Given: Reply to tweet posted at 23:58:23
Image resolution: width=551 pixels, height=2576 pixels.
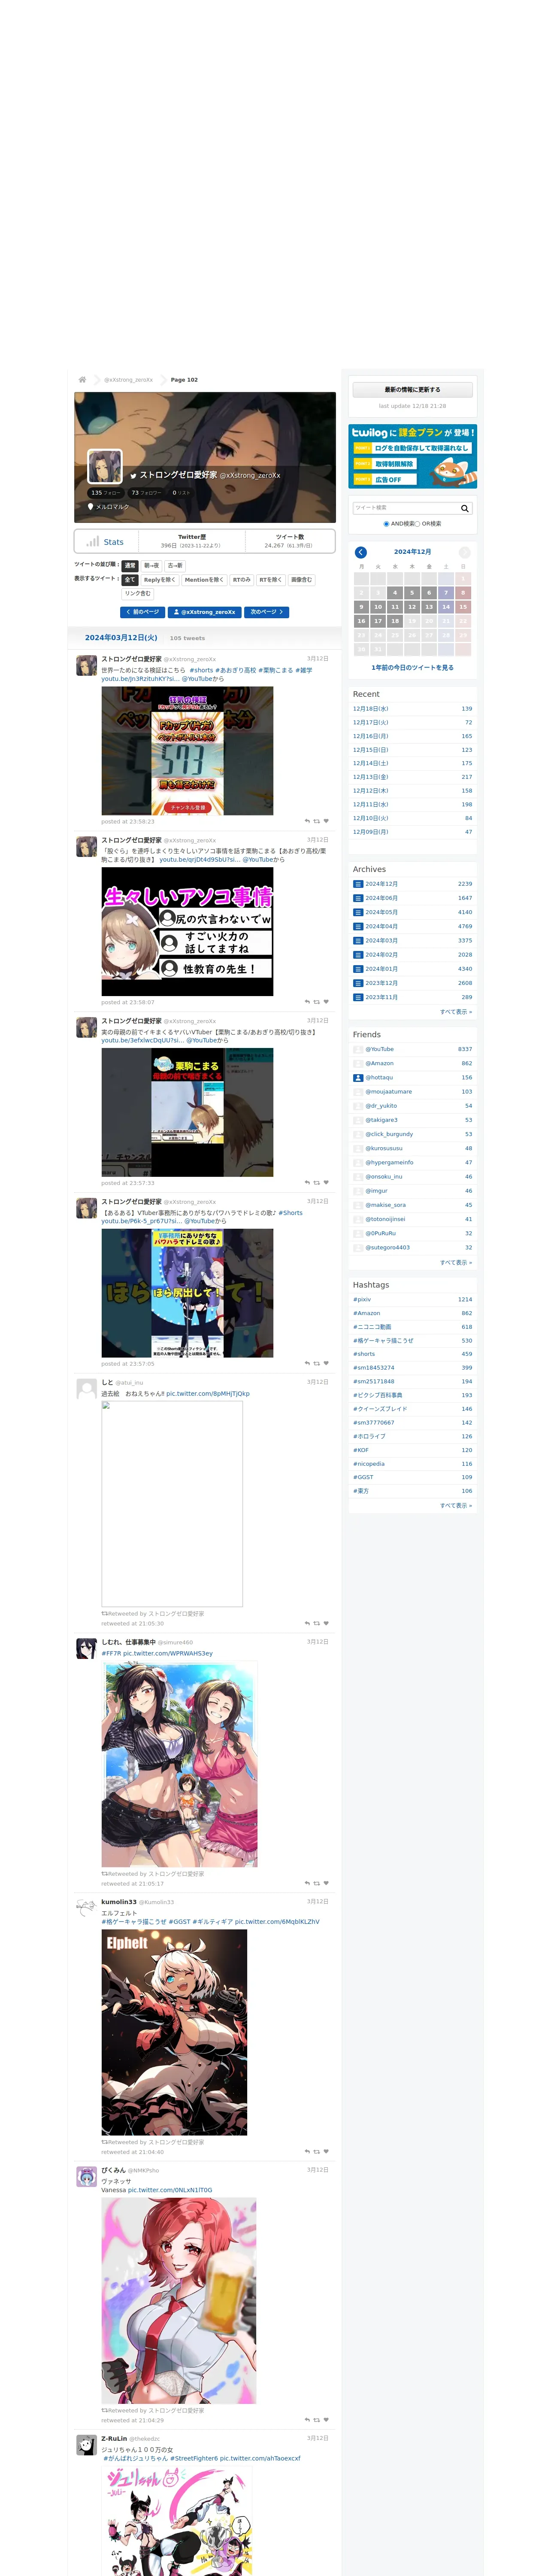Looking at the screenshot, I should 307,821.
